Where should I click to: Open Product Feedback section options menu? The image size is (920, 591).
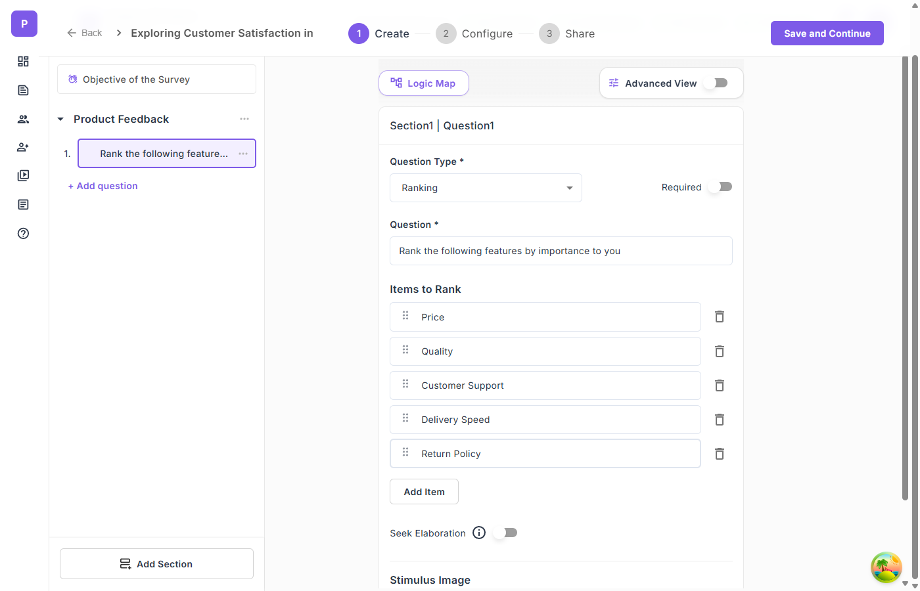[244, 119]
